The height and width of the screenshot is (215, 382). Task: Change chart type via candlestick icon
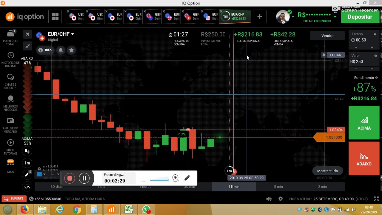click(x=27, y=151)
